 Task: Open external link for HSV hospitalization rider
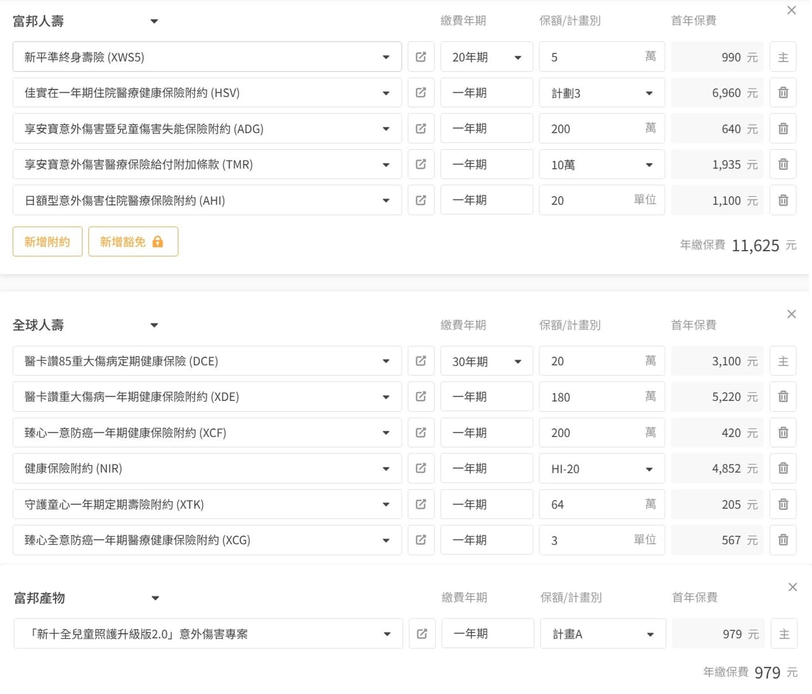point(421,93)
